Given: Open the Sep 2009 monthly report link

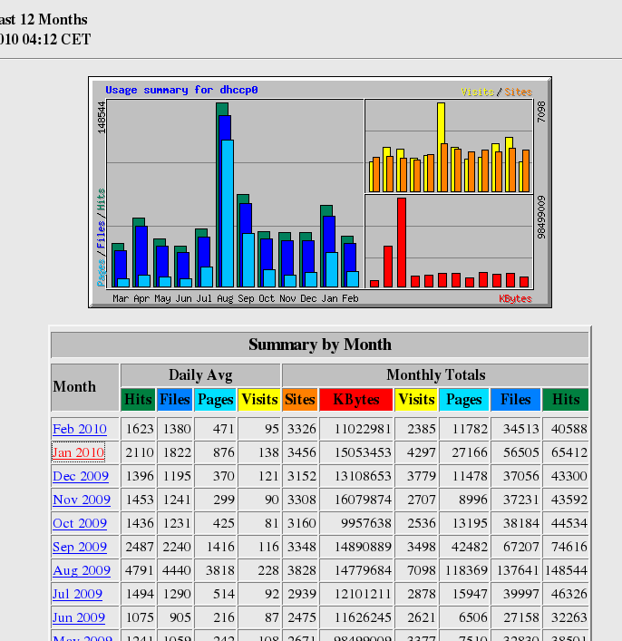Looking at the screenshot, I should click(80, 547).
